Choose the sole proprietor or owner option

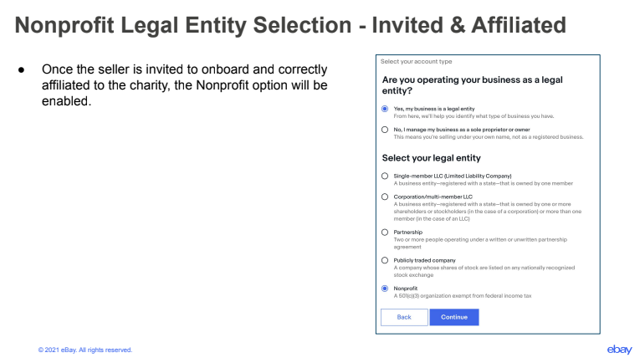tap(385, 130)
